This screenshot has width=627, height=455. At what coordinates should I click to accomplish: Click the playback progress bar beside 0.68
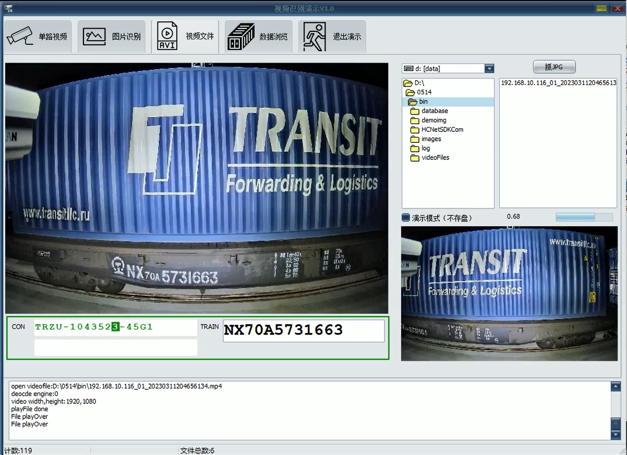pos(584,217)
